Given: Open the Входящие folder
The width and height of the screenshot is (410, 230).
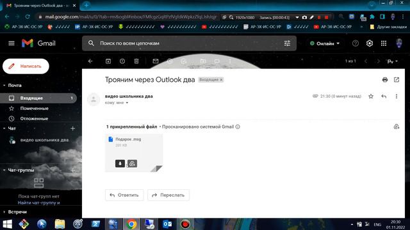Looking at the screenshot, I should (x=38, y=98).
